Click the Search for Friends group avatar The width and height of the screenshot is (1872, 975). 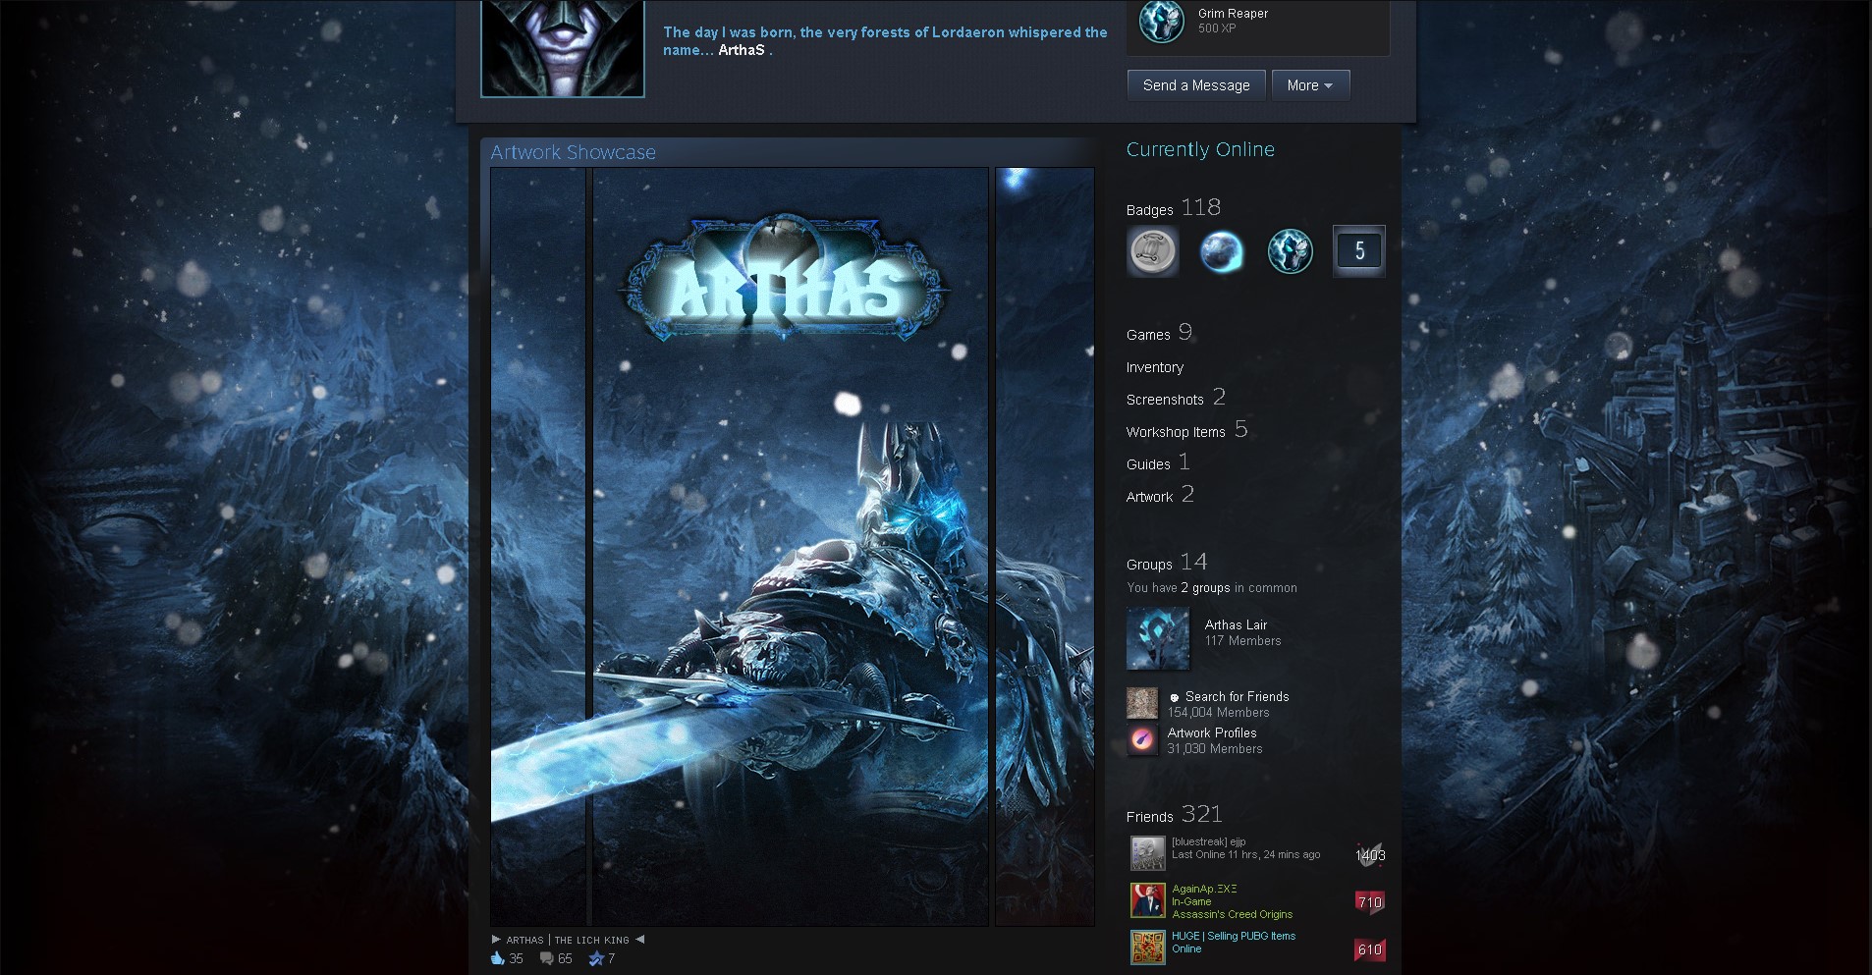pyautogui.click(x=1142, y=704)
